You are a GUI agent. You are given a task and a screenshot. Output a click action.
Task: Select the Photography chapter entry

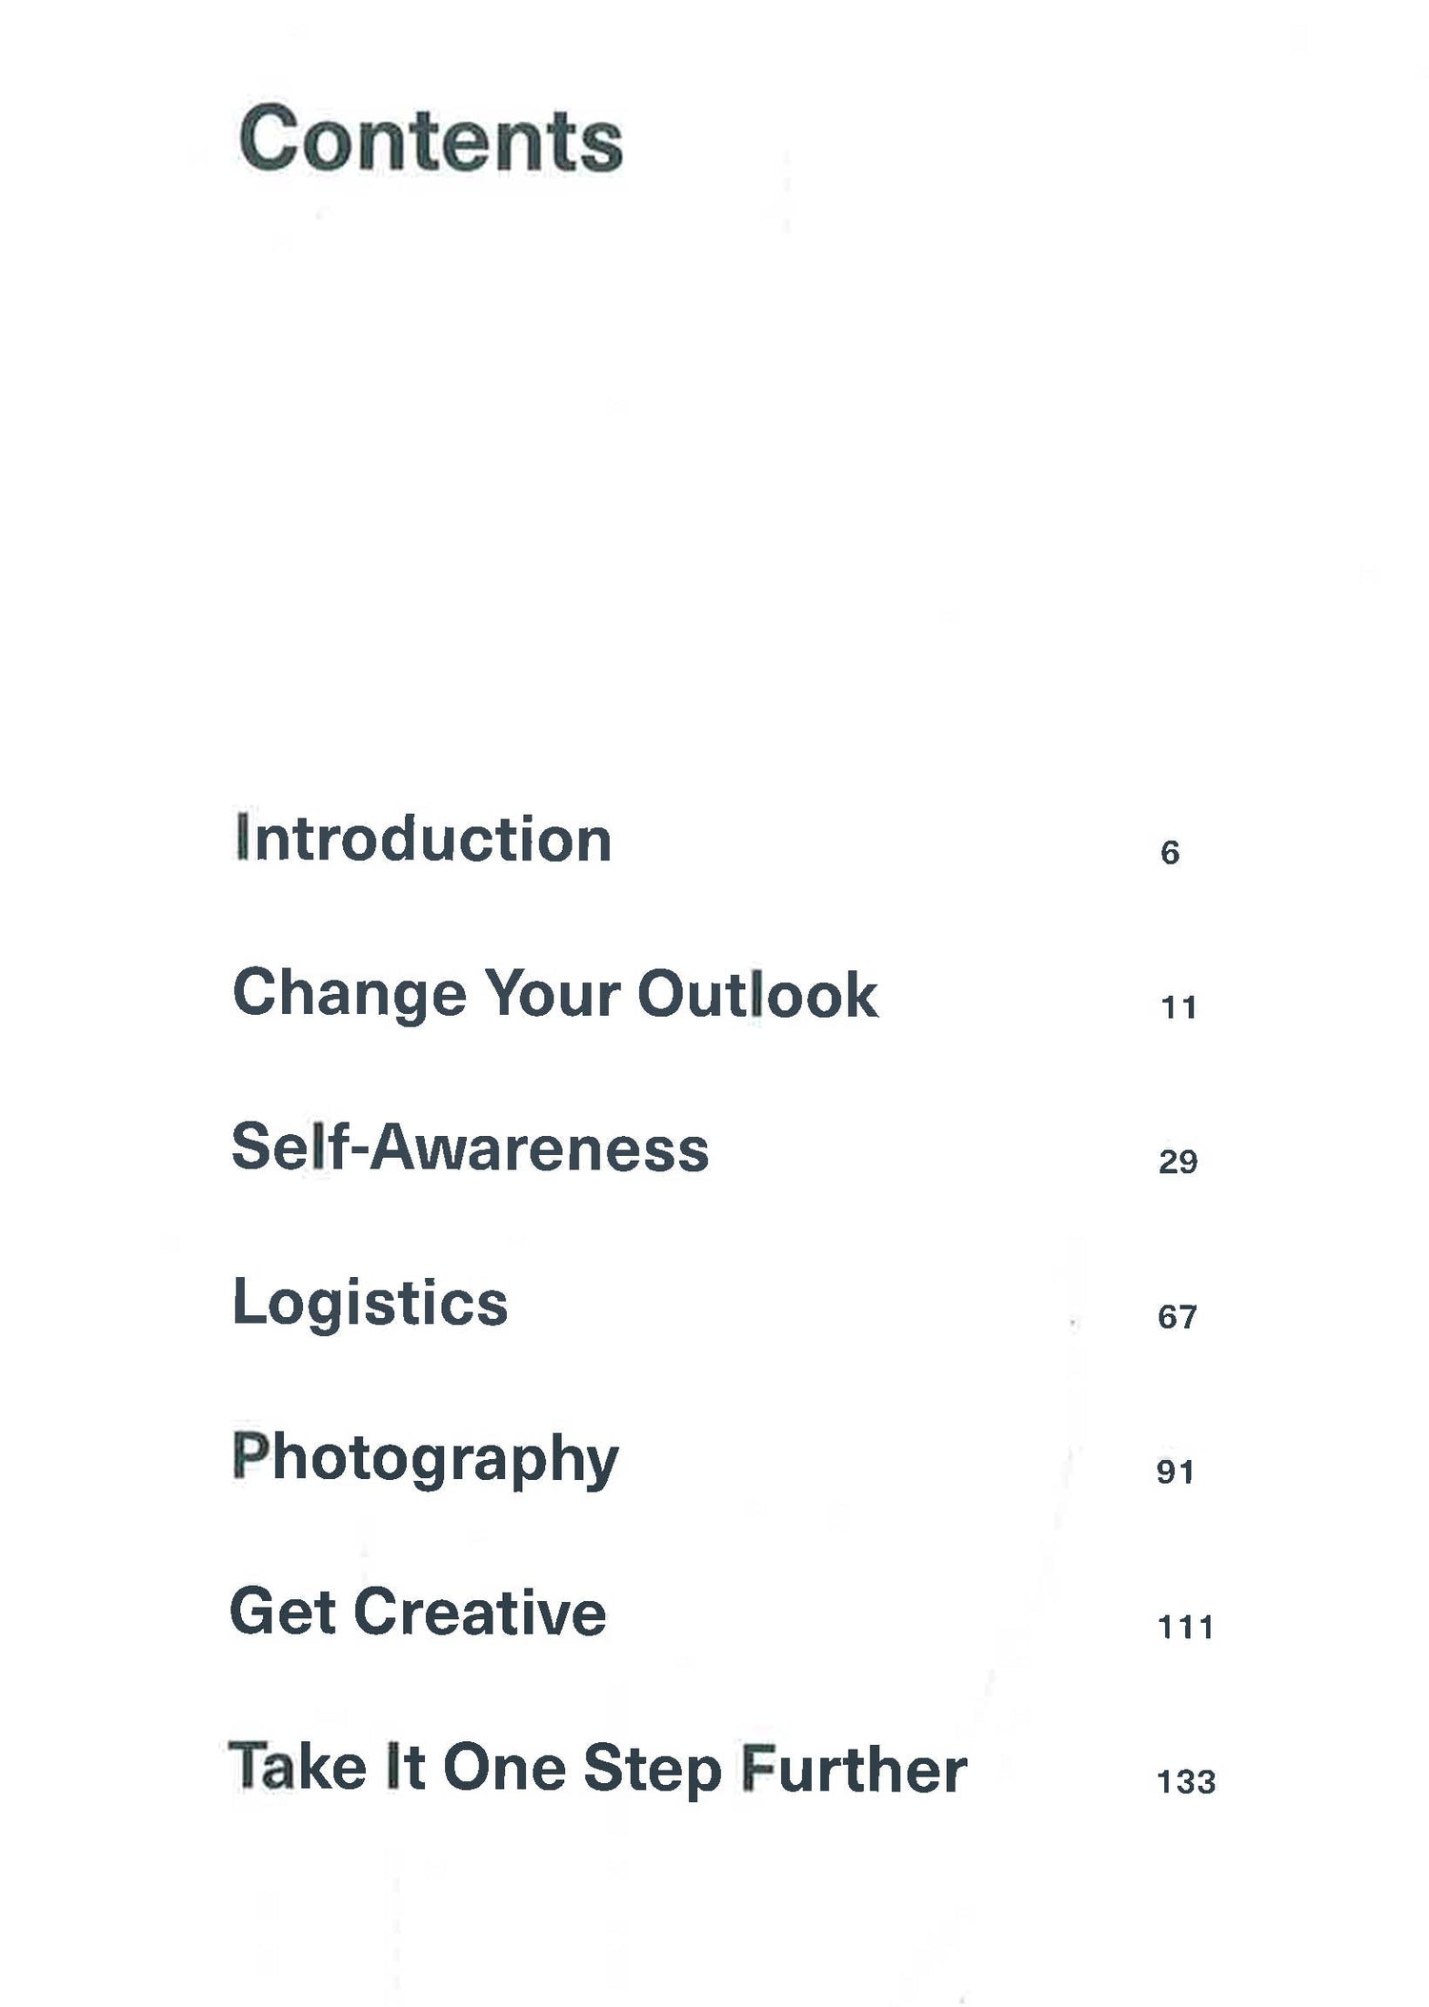coord(425,1459)
